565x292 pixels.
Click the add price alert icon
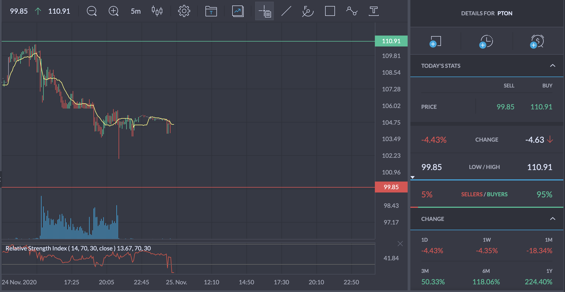pyautogui.click(x=537, y=42)
